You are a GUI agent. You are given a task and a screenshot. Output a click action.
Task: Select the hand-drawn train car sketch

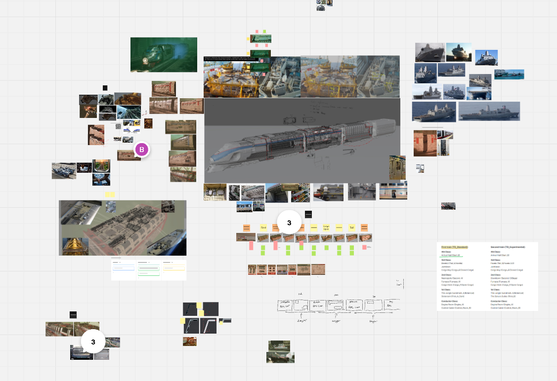[337, 309]
